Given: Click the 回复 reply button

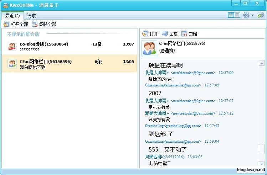Looking at the screenshot, I should tap(170, 34).
